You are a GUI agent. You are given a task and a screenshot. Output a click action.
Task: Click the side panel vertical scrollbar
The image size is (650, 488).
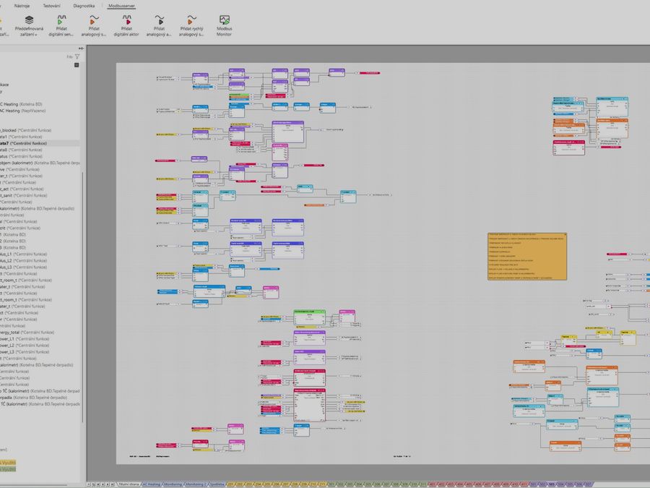82,296
